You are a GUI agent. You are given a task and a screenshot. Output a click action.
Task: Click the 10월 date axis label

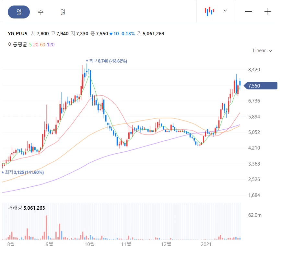(x=89, y=244)
